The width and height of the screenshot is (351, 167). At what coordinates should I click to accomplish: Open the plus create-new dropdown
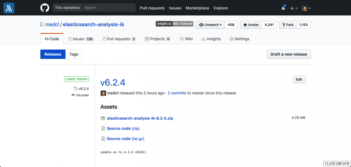pyautogui.click(x=294, y=8)
